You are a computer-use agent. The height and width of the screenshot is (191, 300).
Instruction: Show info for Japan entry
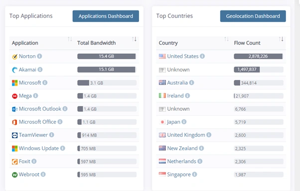pos(184,122)
